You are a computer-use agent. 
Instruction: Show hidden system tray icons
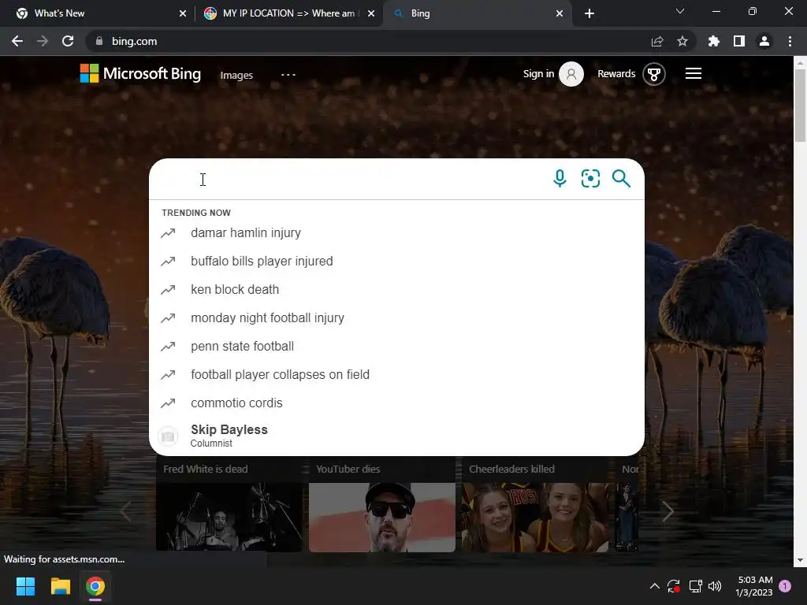[655, 586]
